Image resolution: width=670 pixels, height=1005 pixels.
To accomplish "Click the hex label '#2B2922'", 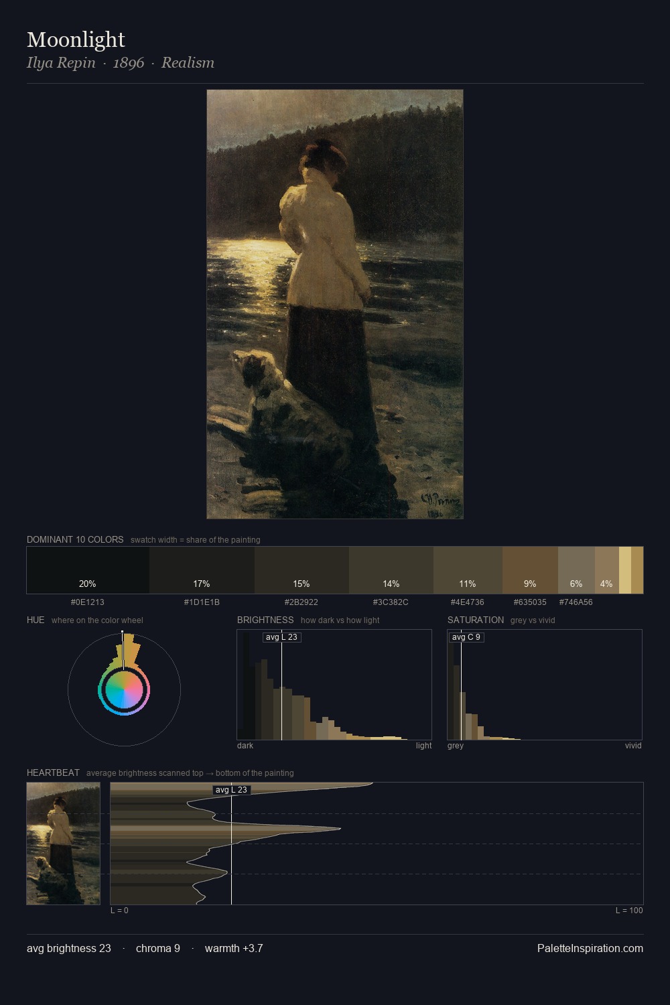I will click(301, 602).
